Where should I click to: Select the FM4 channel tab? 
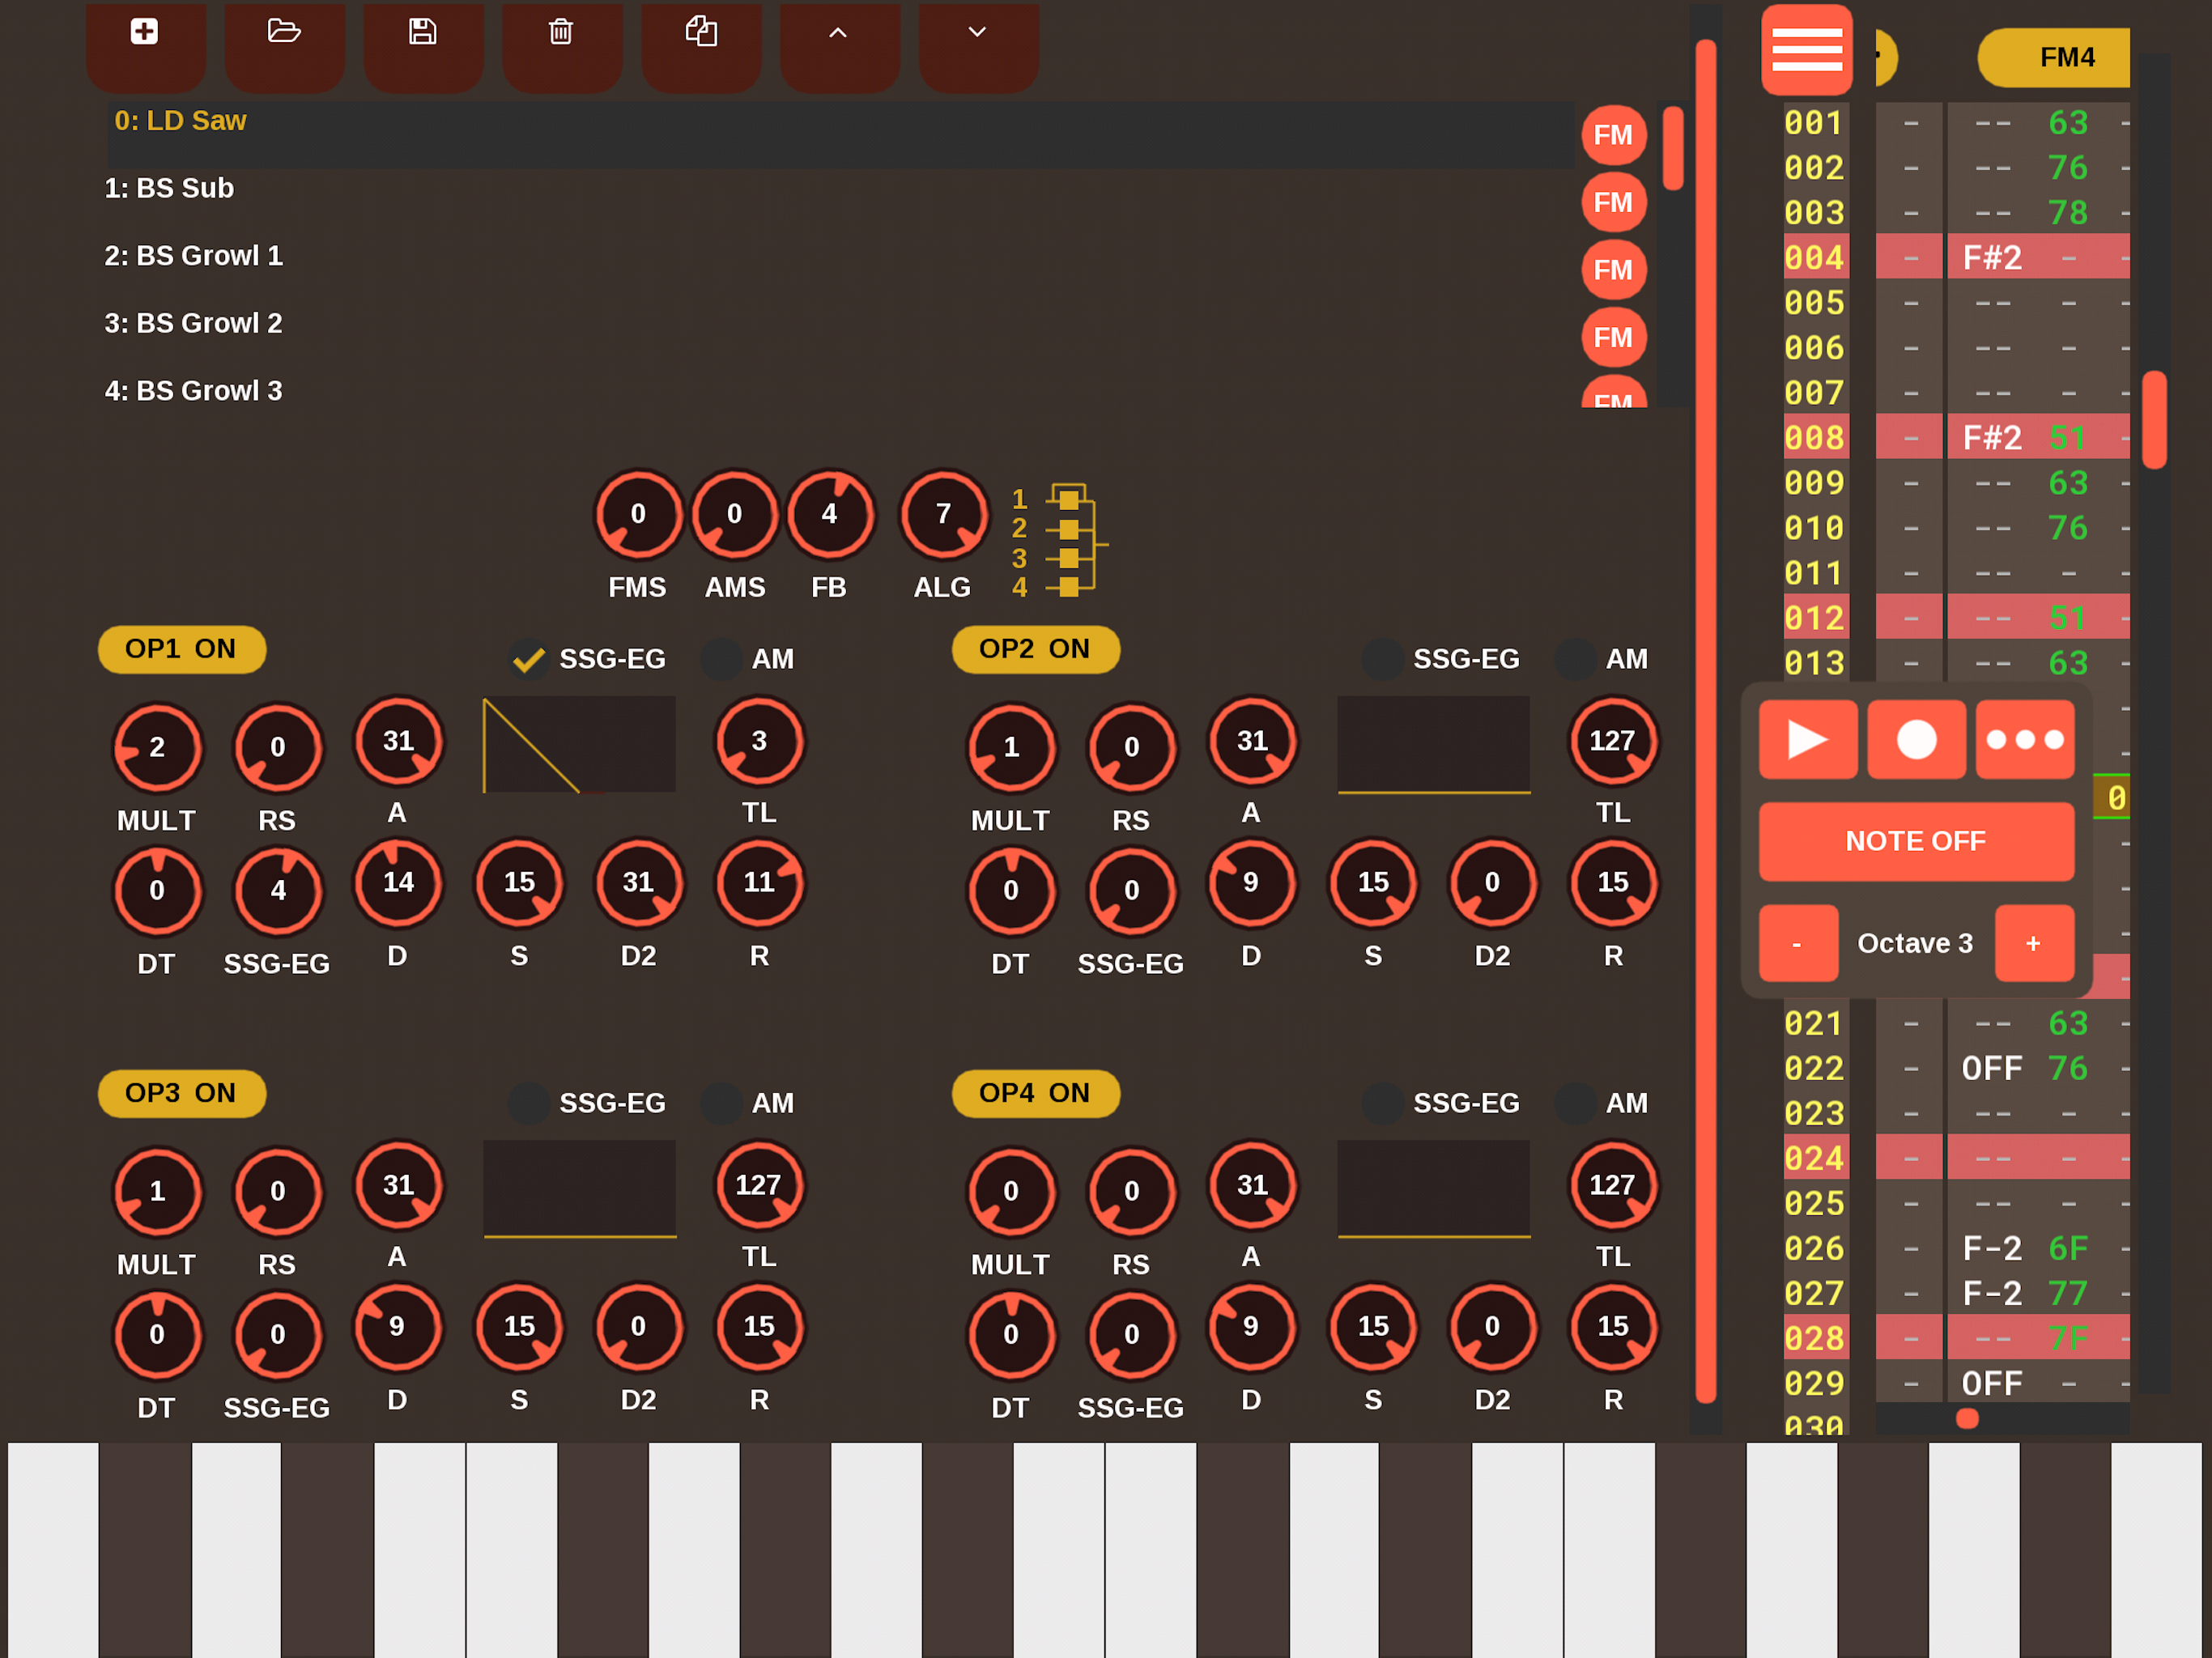coord(2064,58)
